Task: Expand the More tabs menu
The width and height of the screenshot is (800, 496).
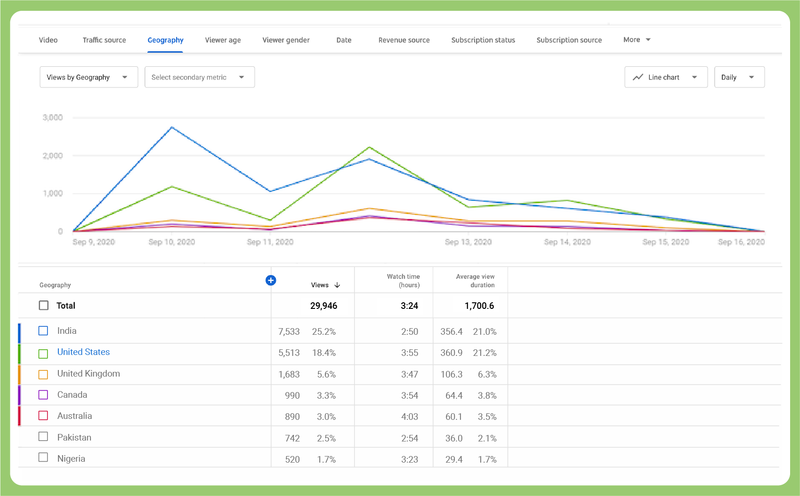Action: click(x=637, y=40)
